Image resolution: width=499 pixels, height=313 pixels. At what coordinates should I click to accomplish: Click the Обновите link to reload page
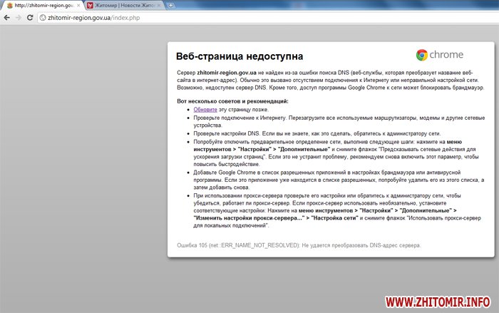coord(205,109)
